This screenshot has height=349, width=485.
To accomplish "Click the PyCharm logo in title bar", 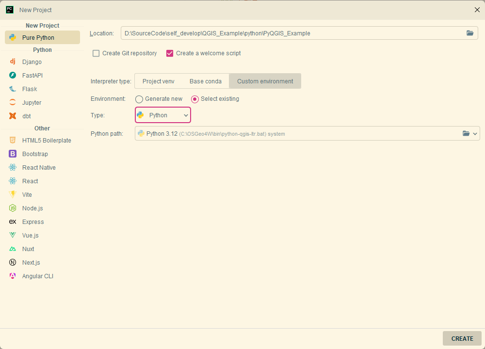I will 10,10.
